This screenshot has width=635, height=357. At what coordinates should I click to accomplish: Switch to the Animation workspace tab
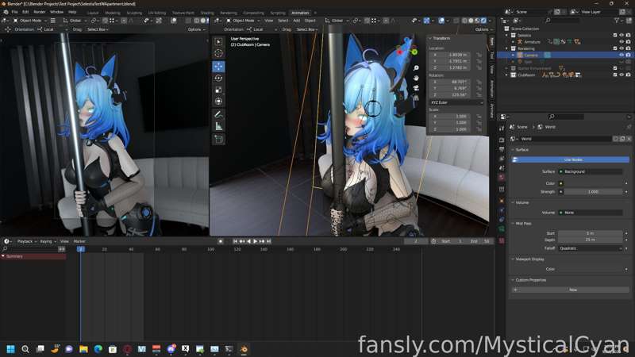(300, 13)
